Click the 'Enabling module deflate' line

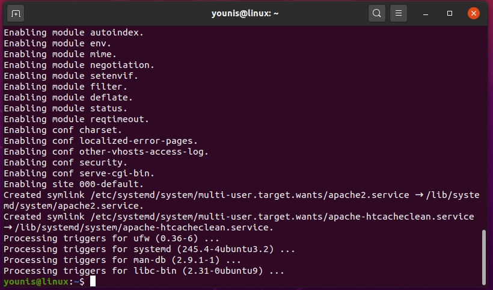click(x=69, y=97)
